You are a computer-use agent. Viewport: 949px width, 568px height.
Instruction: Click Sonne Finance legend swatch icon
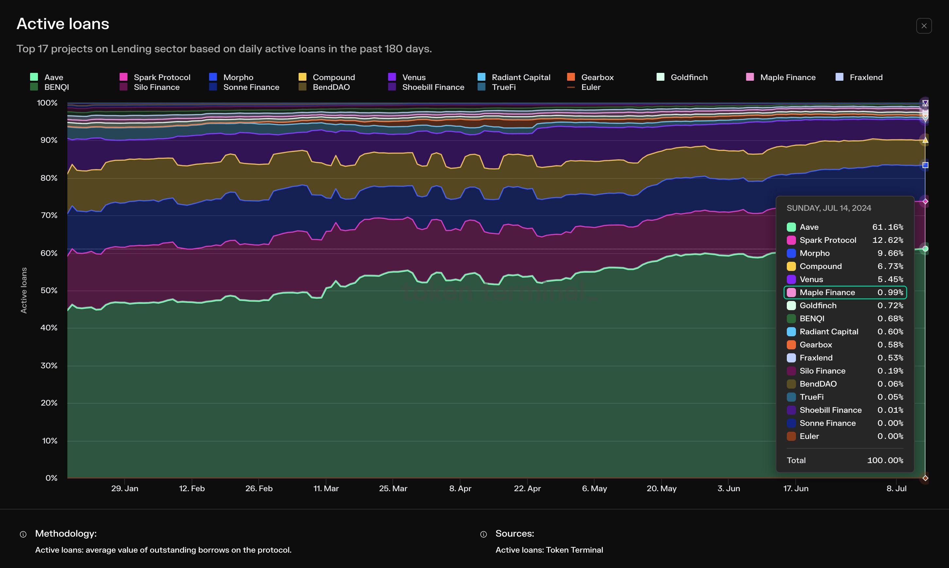coord(213,87)
